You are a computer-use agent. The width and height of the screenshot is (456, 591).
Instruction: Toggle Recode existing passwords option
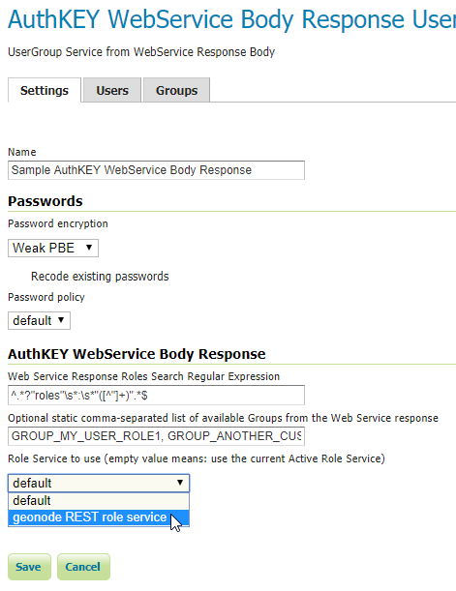(x=100, y=277)
